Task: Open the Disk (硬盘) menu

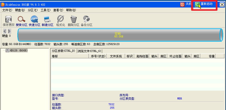Action: [x=20, y=10]
